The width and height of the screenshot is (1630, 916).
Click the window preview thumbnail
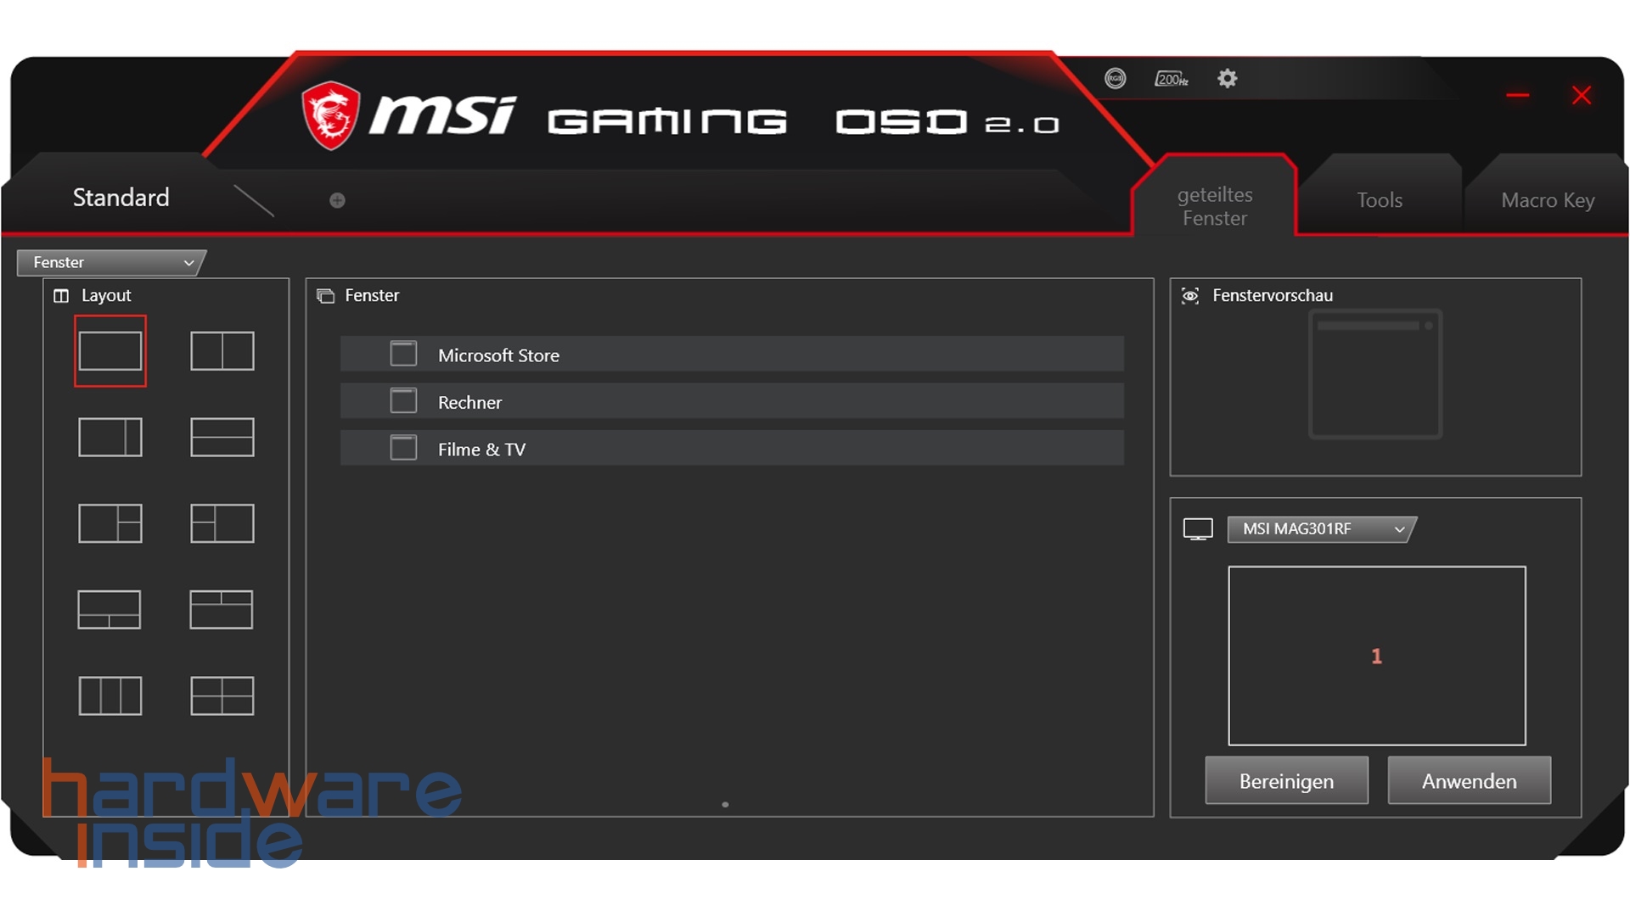(1375, 374)
